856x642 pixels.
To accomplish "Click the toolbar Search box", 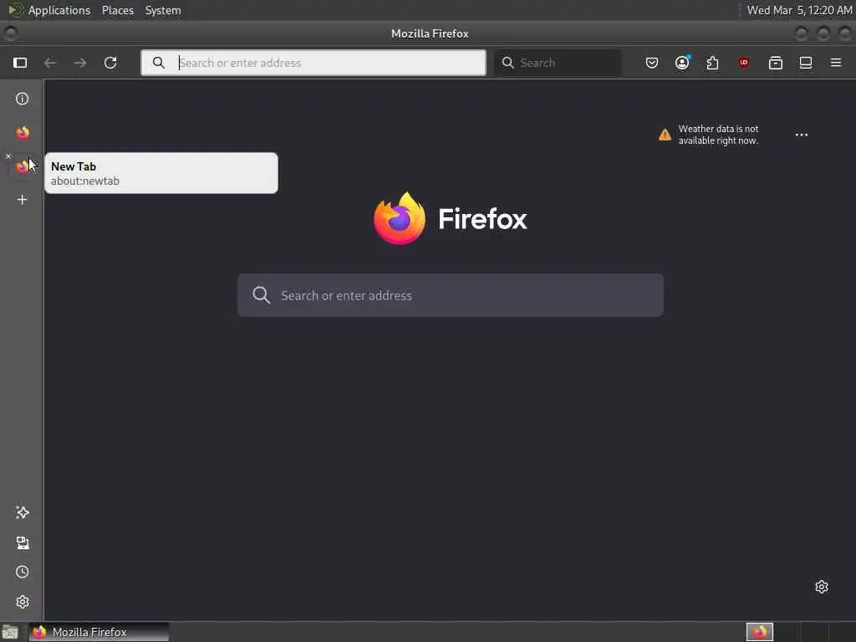I will click(558, 63).
